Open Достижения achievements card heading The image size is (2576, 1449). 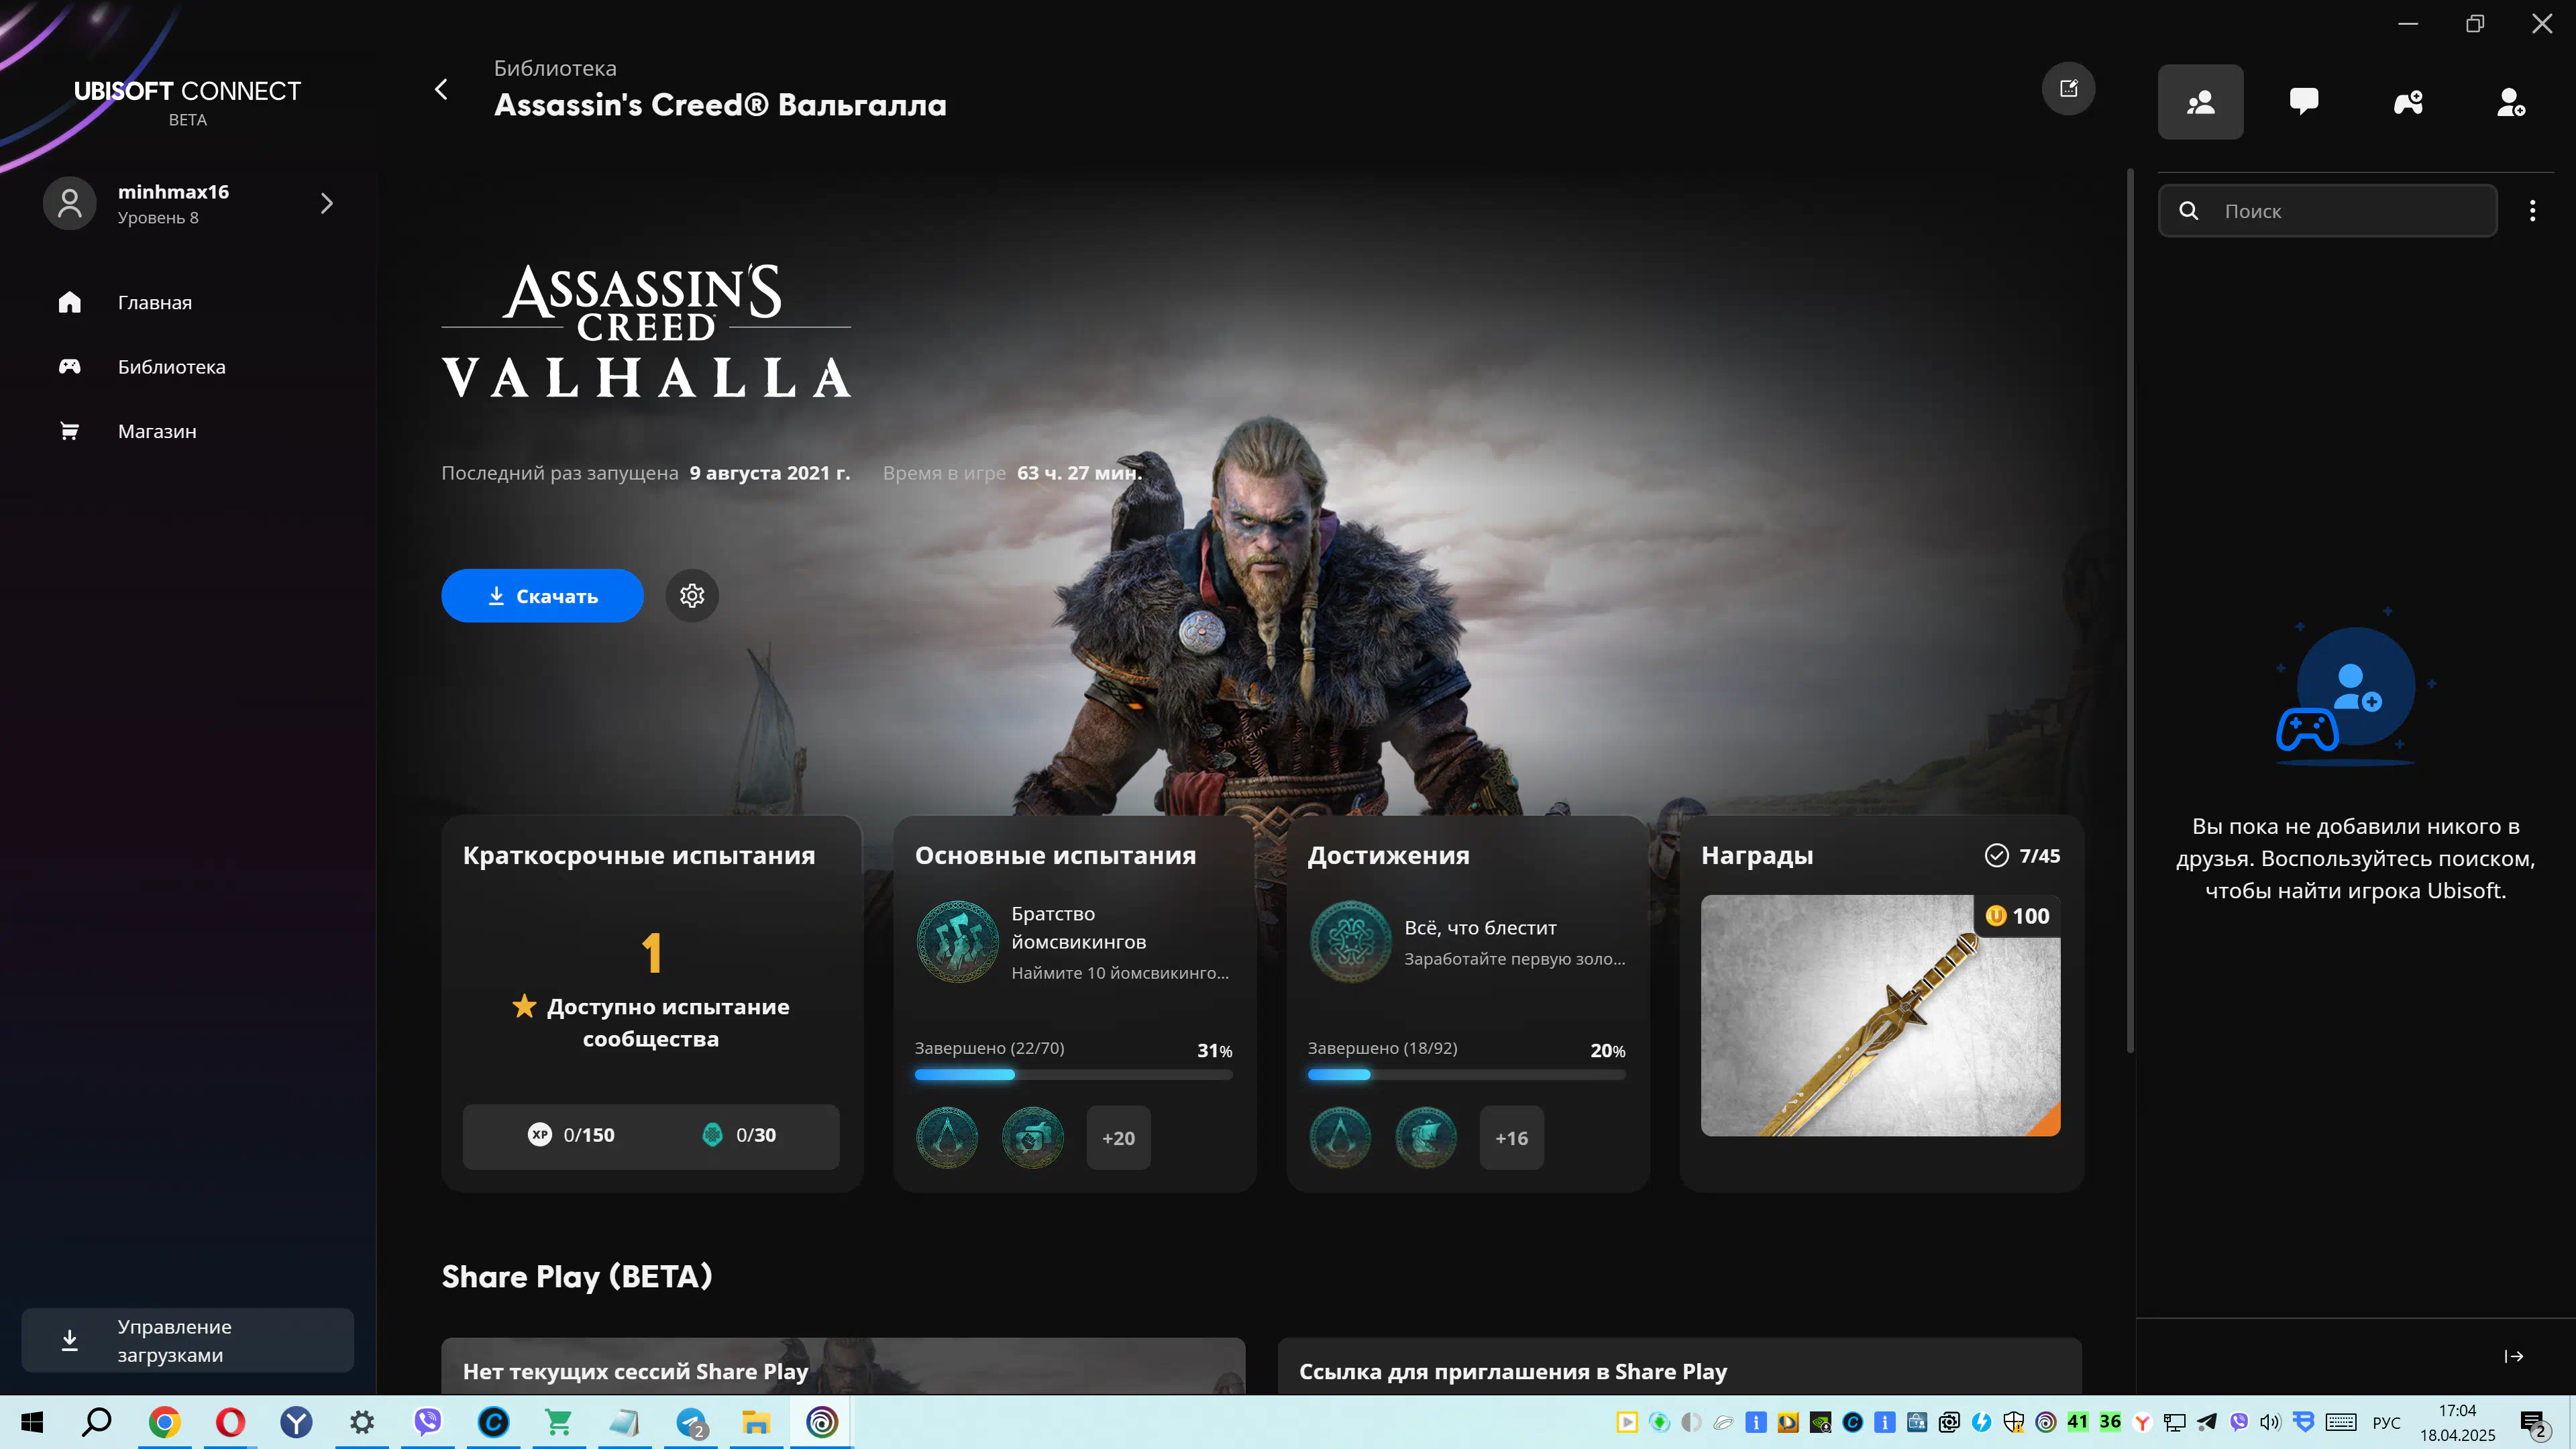click(1388, 856)
